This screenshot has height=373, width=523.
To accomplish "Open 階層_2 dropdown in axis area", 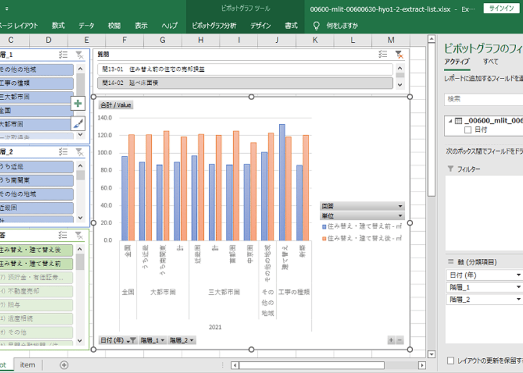I will click(518, 300).
